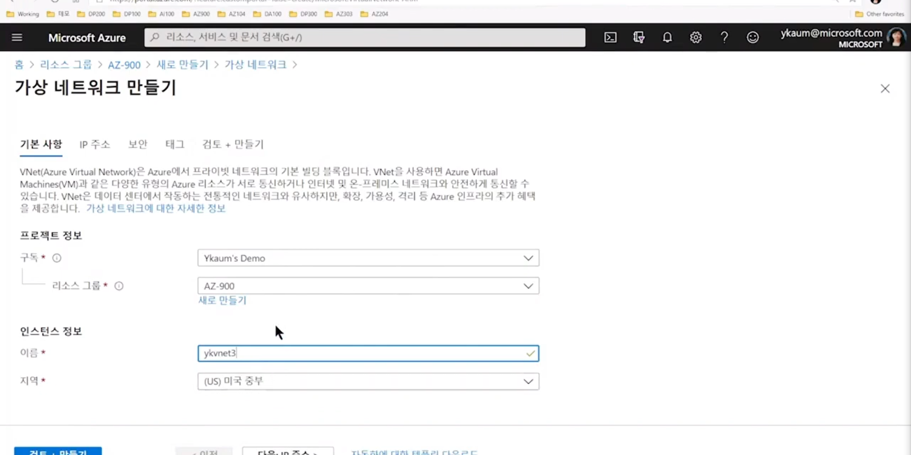Viewport: 911px width, 455px height.
Task: Switch to the 태그 tab
Action: click(x=175, y=144)
